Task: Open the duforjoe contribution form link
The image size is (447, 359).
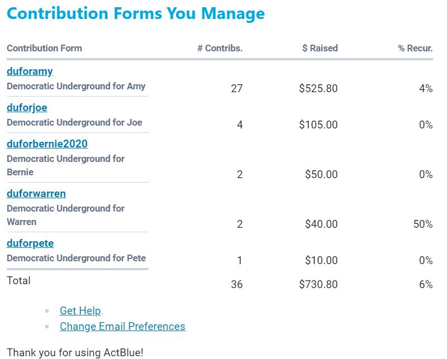Action: pyautogui.click(x=27, y=108)
